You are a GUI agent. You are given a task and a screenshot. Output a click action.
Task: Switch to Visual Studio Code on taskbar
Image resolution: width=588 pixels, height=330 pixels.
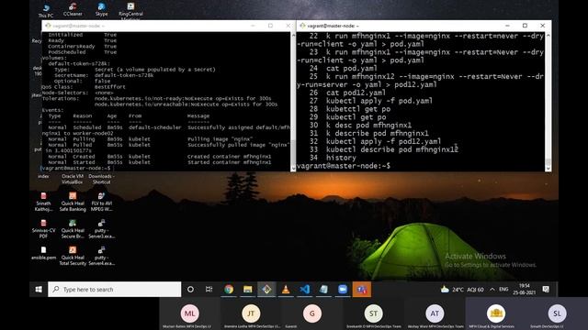click(305, 290)
